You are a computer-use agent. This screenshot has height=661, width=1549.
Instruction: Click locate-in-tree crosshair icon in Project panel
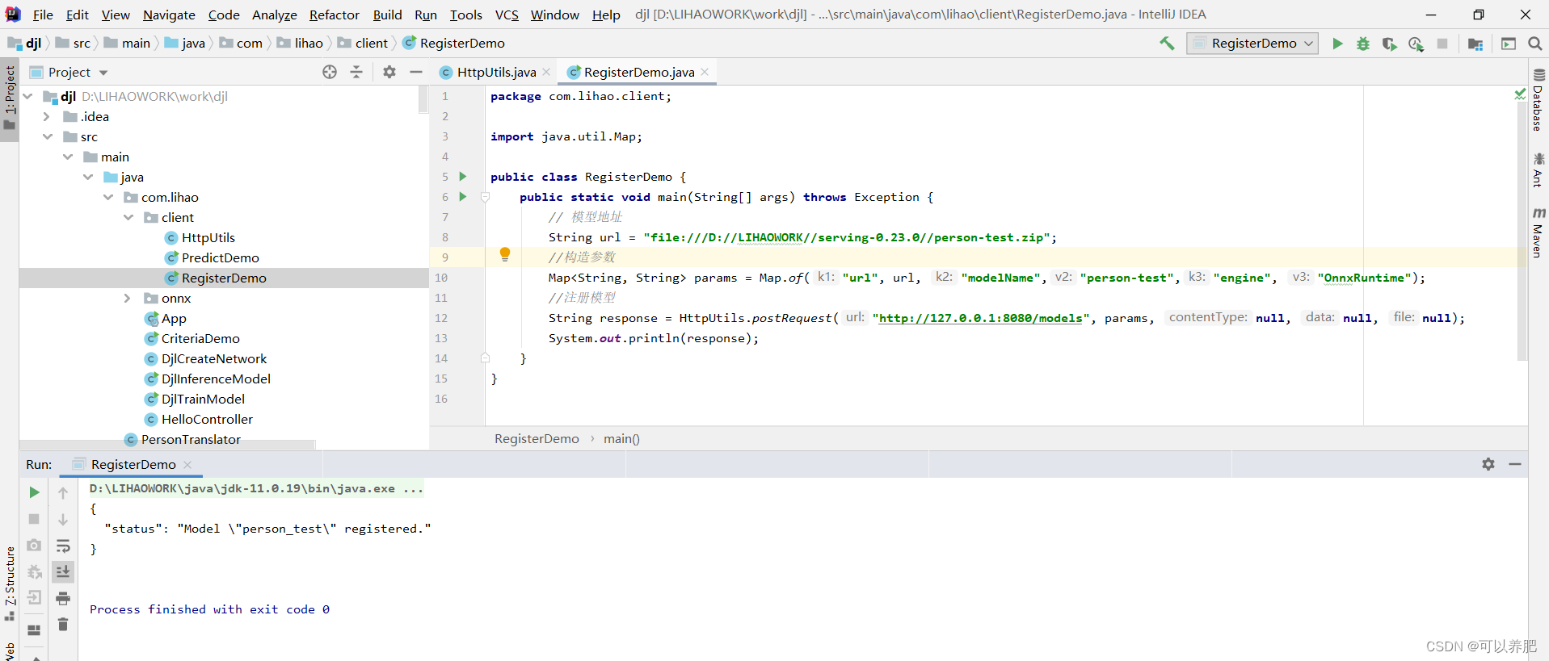pos(330,72)
